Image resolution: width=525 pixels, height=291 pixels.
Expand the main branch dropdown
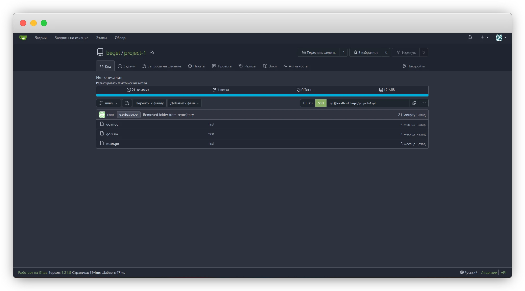tap(108, 103)
